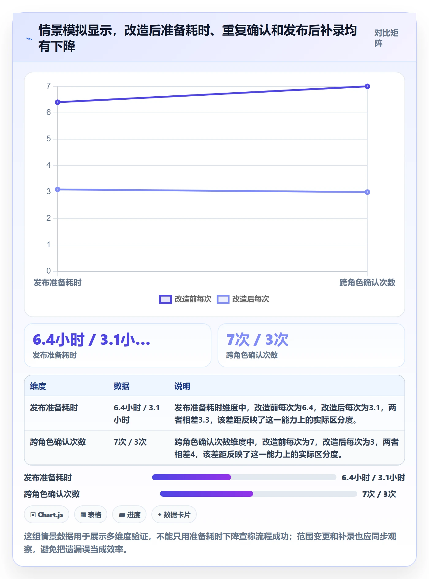Click the 数据 table column header
The height and width of the screenshot is (579, 429).
coord(122,386)
